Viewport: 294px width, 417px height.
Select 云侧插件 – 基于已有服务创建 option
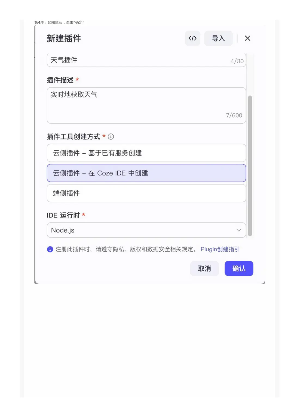(146, 153)
